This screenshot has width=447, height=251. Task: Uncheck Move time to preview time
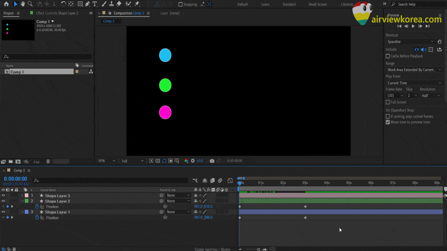click(388, 122)
